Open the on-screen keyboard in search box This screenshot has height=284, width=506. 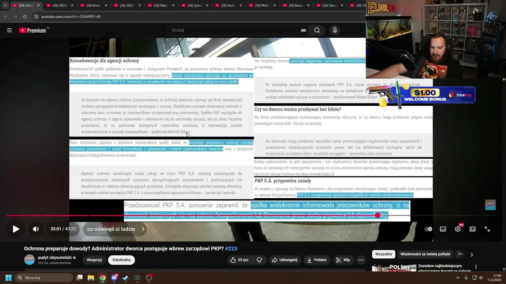(x=303, y=30)
